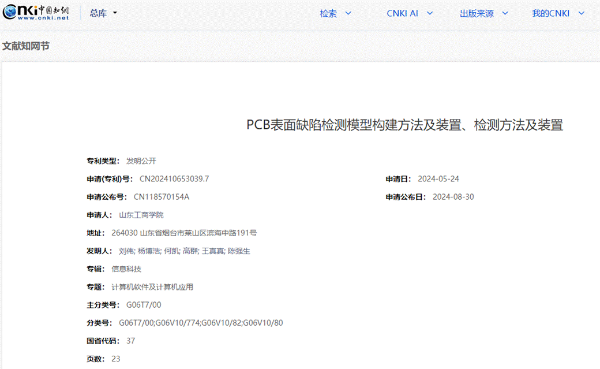Open the 出版来源 menu
This screenshot has height=369, width=600.
pos(477,13)
